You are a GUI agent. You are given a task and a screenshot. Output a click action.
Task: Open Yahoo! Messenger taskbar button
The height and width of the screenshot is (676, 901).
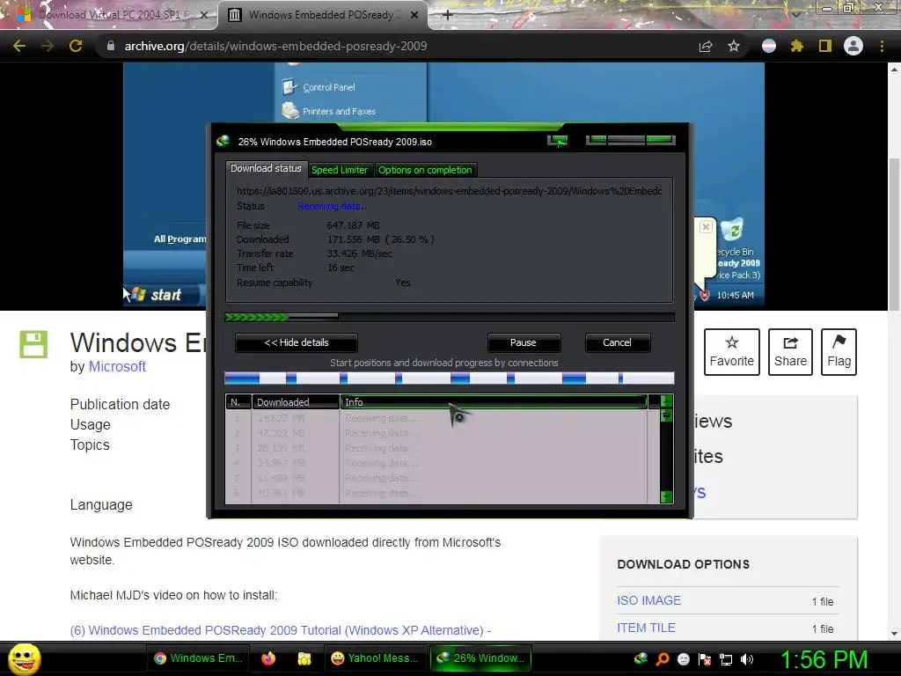coord(375,658)
